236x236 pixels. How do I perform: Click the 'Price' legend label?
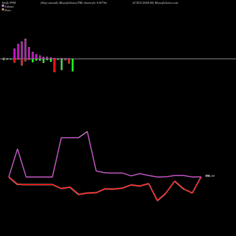click(x=8, y=10)
